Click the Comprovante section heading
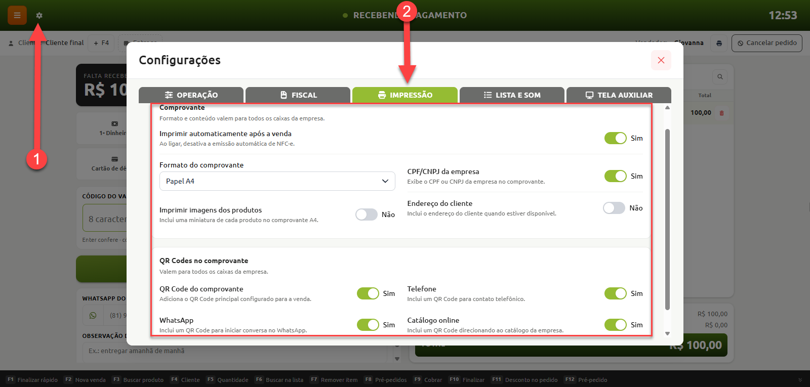 (x=182, y=108)
